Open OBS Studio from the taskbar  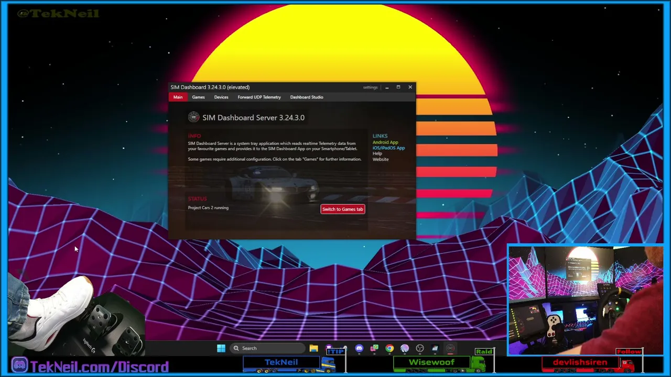click(x=420, y=348)
